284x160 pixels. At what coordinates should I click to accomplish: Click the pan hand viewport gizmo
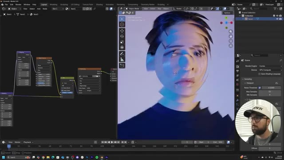(231, 36)
